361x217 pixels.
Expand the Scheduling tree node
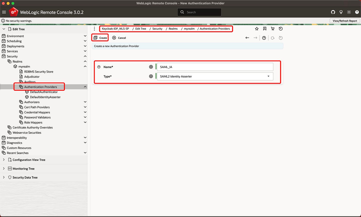pyautogui.click(x=85, y=41)
